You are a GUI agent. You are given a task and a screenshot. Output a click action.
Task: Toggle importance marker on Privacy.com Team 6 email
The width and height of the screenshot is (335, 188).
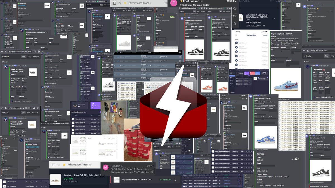tap(125, 3)
